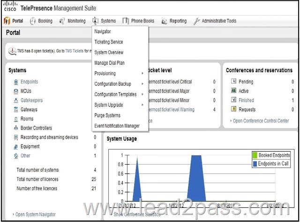Click the Monitoring icon
300x222 pixels.
62,21
